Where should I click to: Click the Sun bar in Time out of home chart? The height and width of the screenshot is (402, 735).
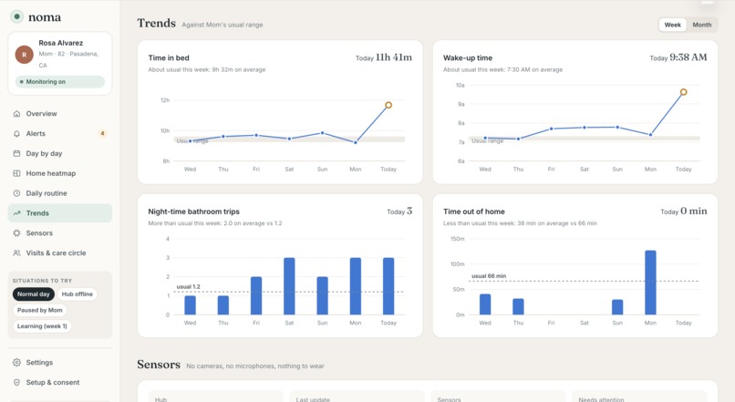[617, 307]
